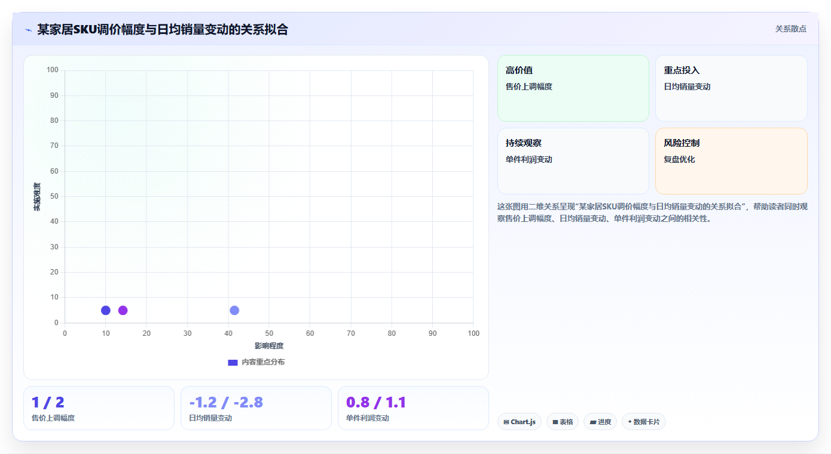831x454 pixels.
Task: Click the value 0.8 / 1.1
Action: click(x=376, y=403)
